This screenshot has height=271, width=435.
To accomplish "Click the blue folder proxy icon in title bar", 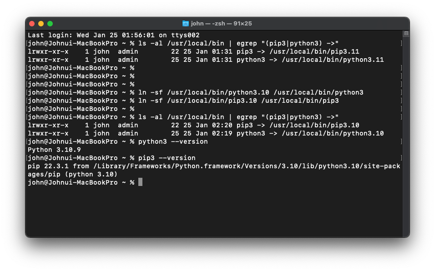I will point(185,23).
